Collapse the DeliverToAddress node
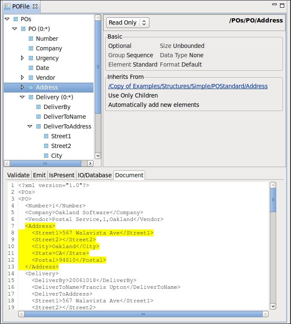The height and width of the screenshot is (324, 291). [30, 126]
